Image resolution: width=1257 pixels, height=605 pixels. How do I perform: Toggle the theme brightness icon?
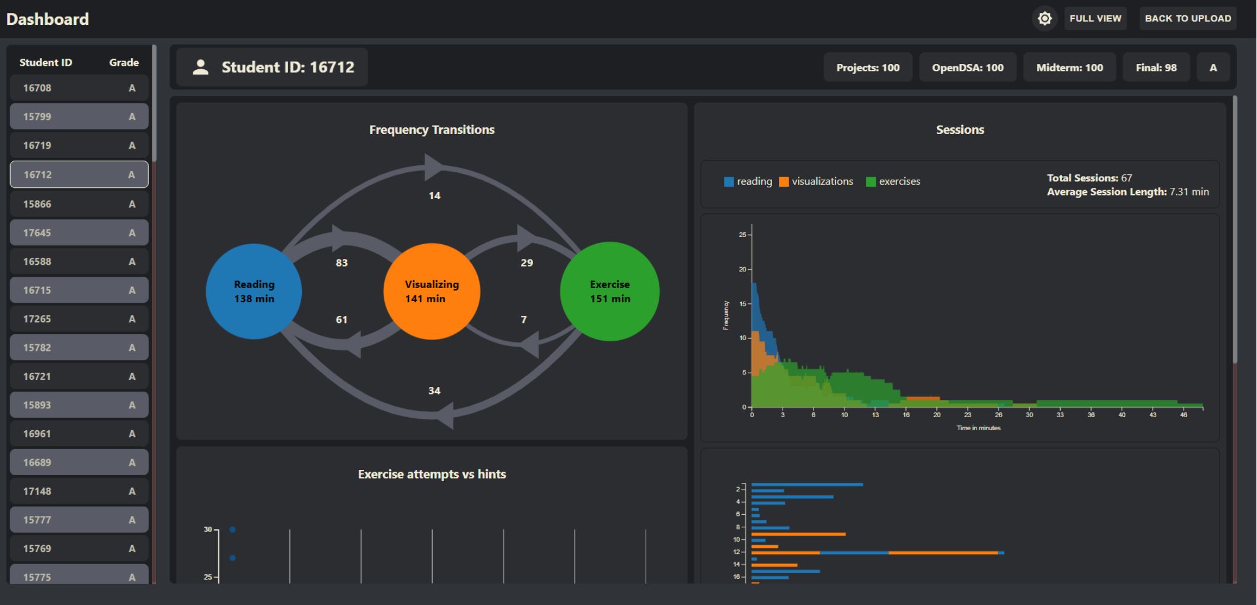click(x=1045, y=18)
